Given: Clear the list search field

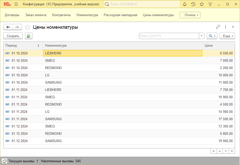Looking at the screenshot, I should coord(201,36).
